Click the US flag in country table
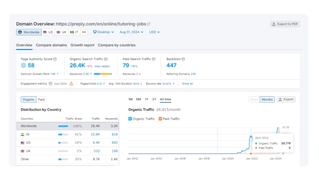This screenshot has width=319, height=191. 23,143
